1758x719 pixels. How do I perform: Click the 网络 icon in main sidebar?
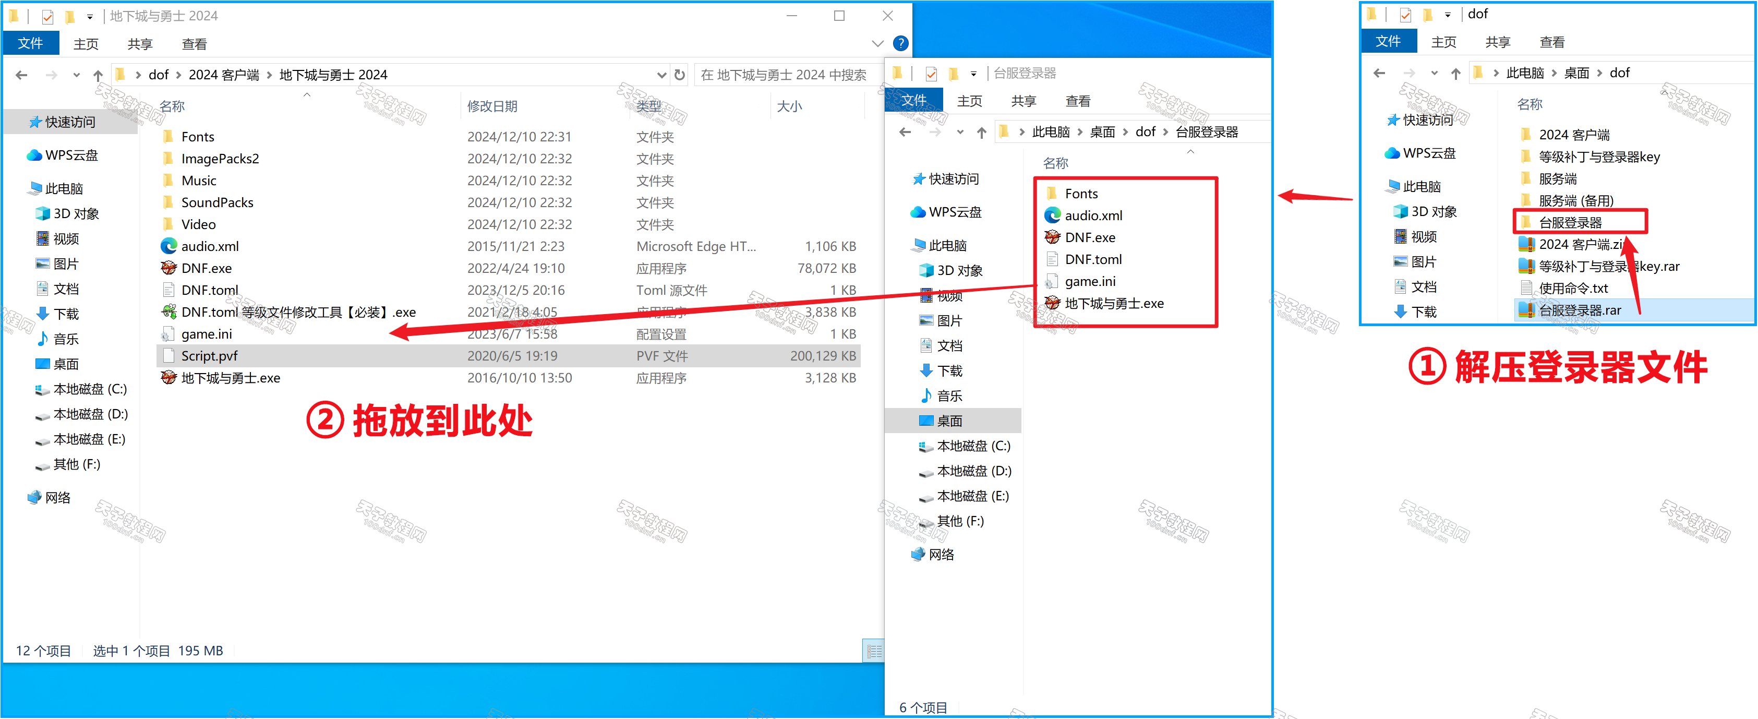34,498
